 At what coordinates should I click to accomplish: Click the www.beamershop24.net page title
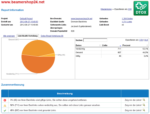(x=23, y=2)
